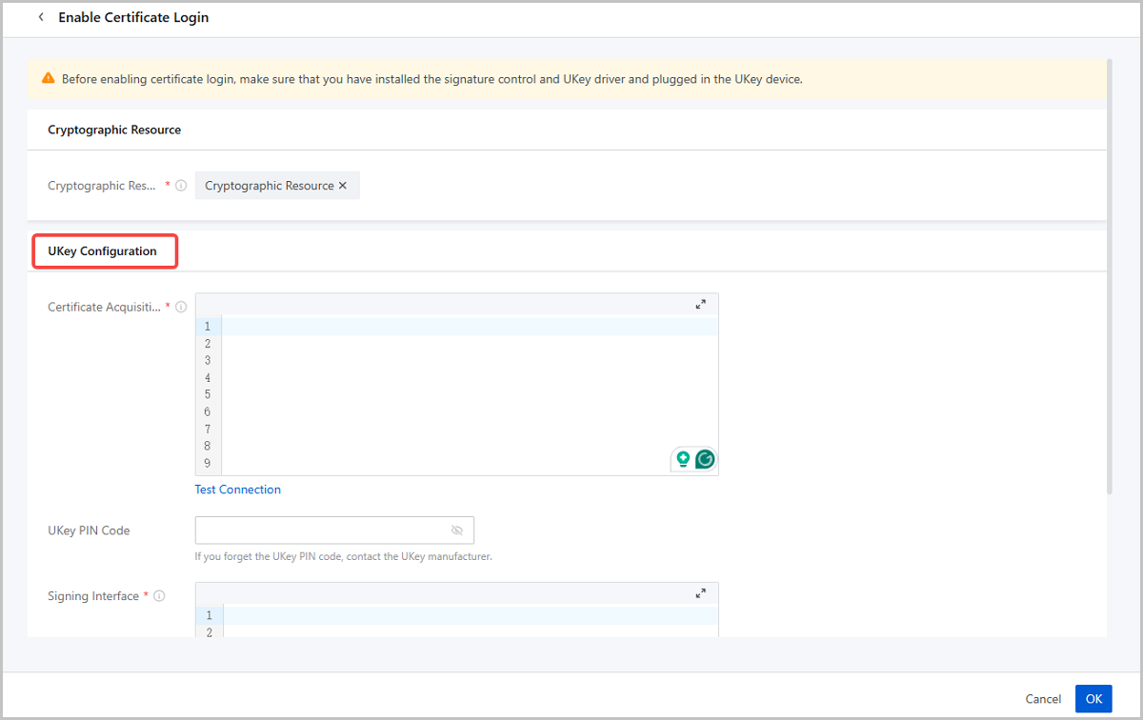
Task: Click line 1 of Signing Interface editor
Action: coord(467,615)
